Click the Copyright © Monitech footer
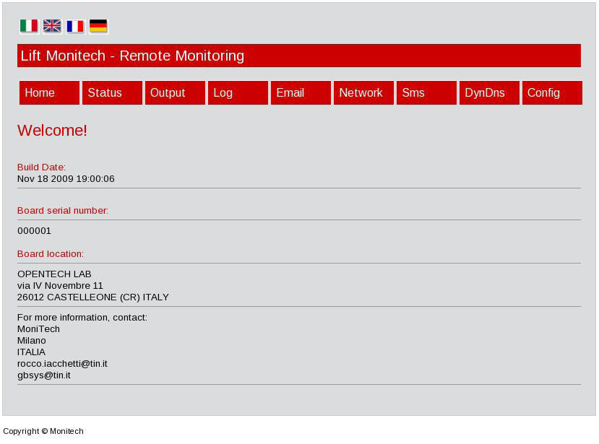Viewport: 599px width, 444px height. point(43,431)
